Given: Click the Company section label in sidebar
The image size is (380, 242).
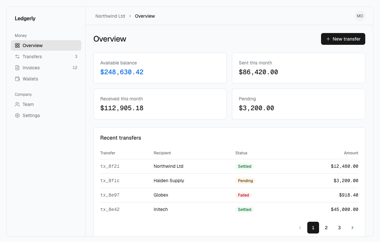Looking at the screenshot, I should [23, 95].
